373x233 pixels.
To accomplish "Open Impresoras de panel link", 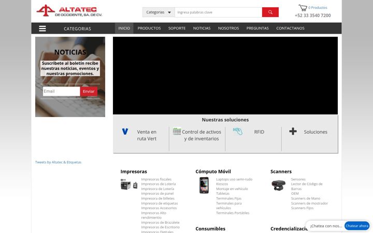I will pos(157,194).
